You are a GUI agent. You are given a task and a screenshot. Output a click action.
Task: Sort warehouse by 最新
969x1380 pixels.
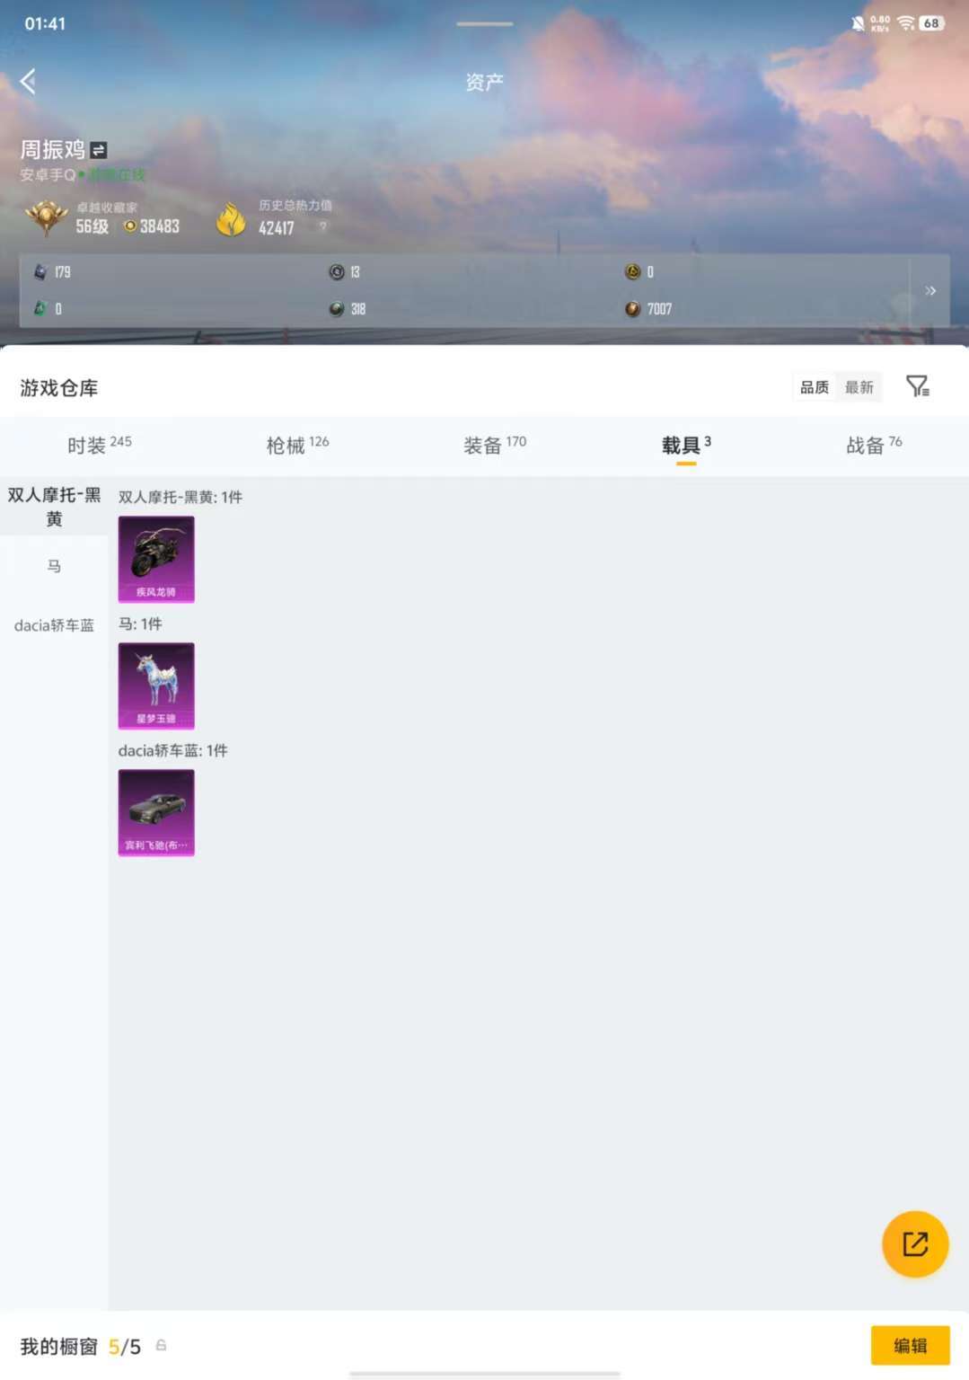[859, 387]
